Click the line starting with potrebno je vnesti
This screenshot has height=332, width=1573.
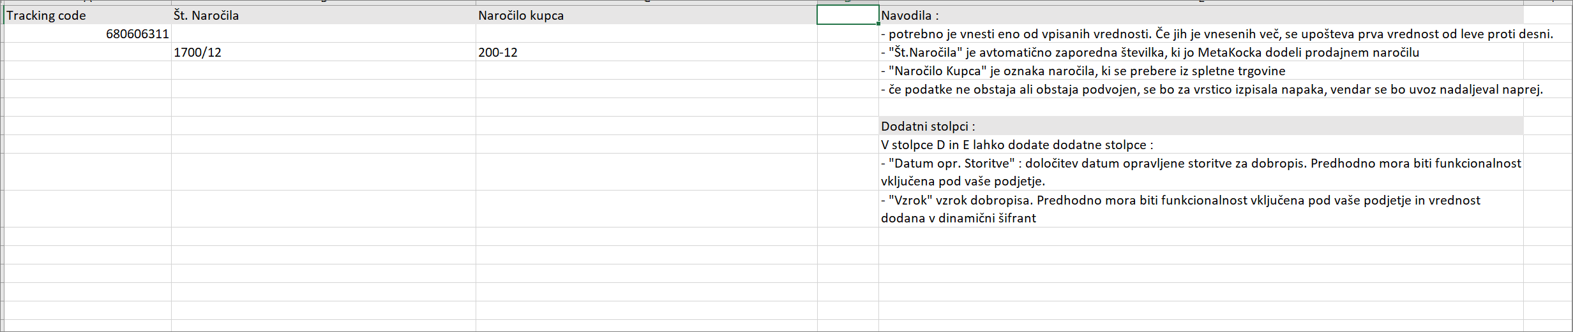[1216, 34]
